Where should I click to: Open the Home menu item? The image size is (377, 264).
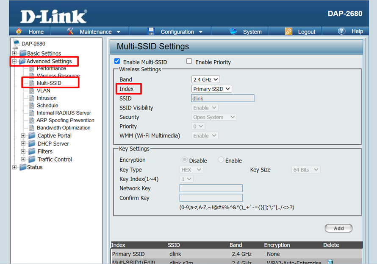coord(36,32)
